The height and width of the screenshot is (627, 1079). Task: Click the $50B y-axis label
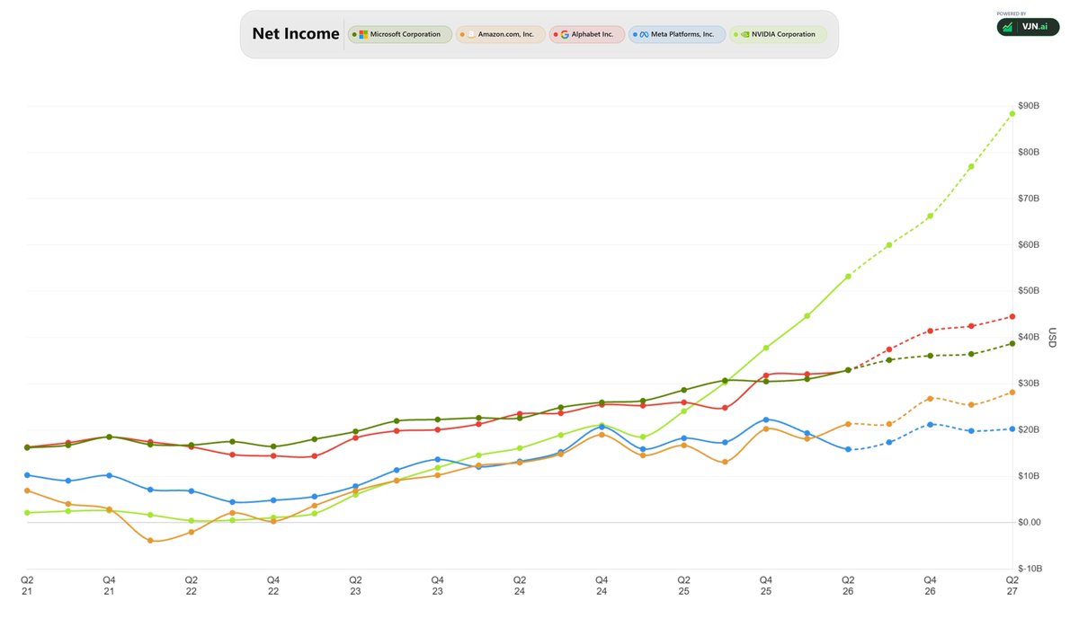coord(1029,291)
